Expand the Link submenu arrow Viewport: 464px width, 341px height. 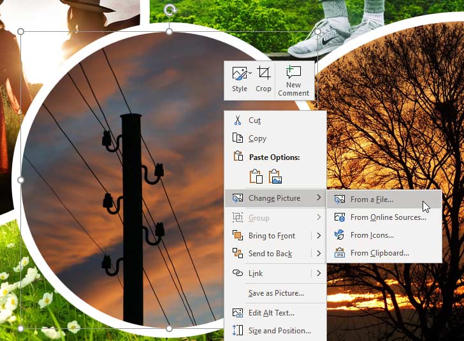tap(319, 273)
